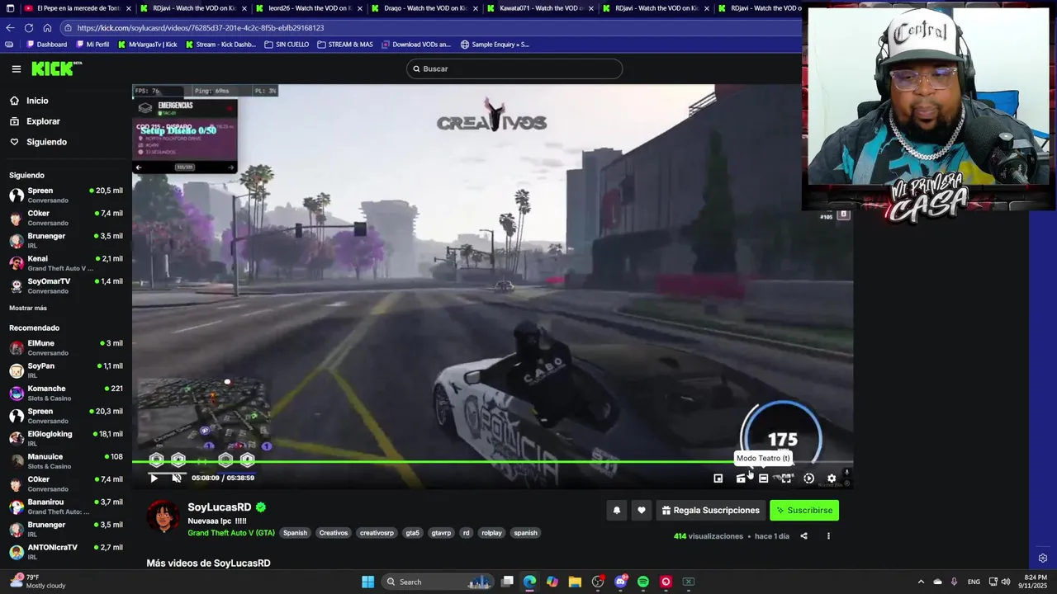This screenshot has height=594, width=1057.
Task: Play the video with the play button
Action: coord(154,478)
